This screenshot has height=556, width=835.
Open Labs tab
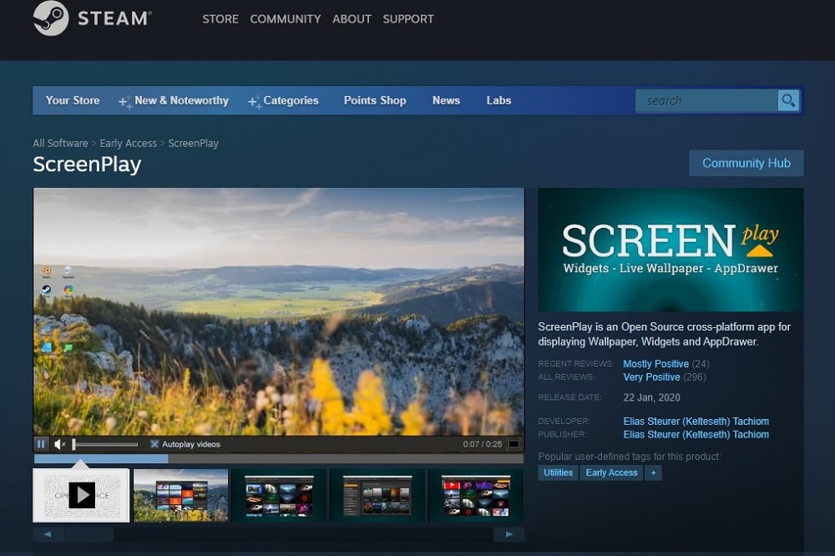498,100
